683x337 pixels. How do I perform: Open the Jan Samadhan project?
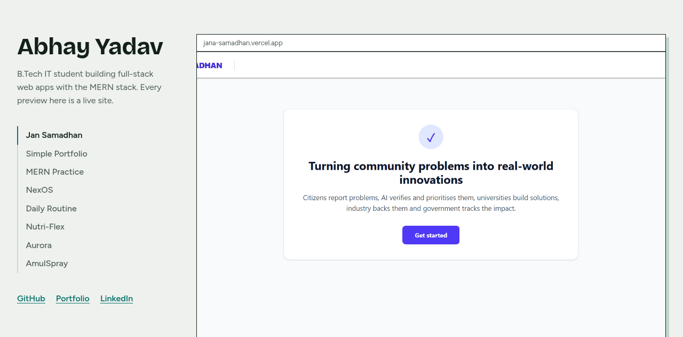(x=54, y=135)
